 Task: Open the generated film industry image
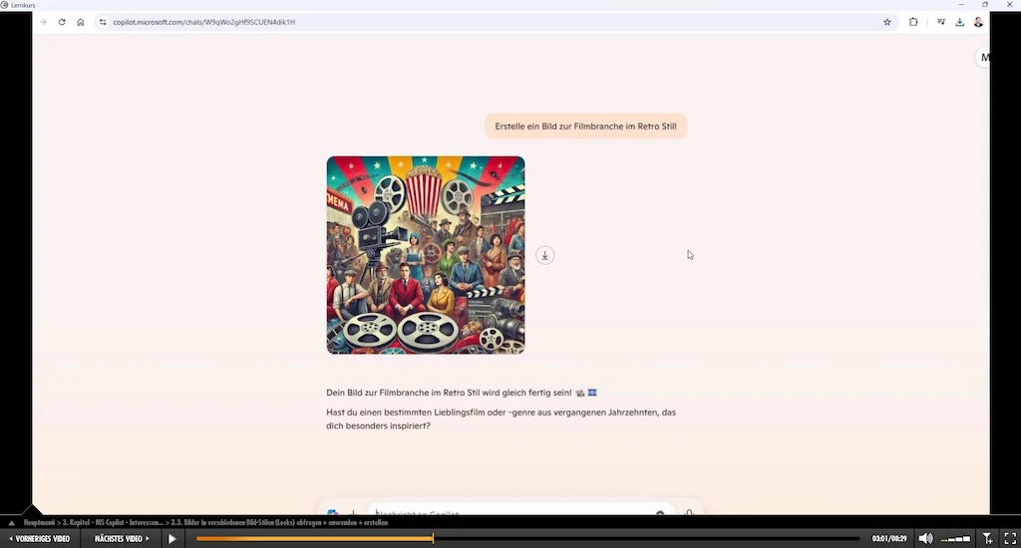(x=426, y=255)
